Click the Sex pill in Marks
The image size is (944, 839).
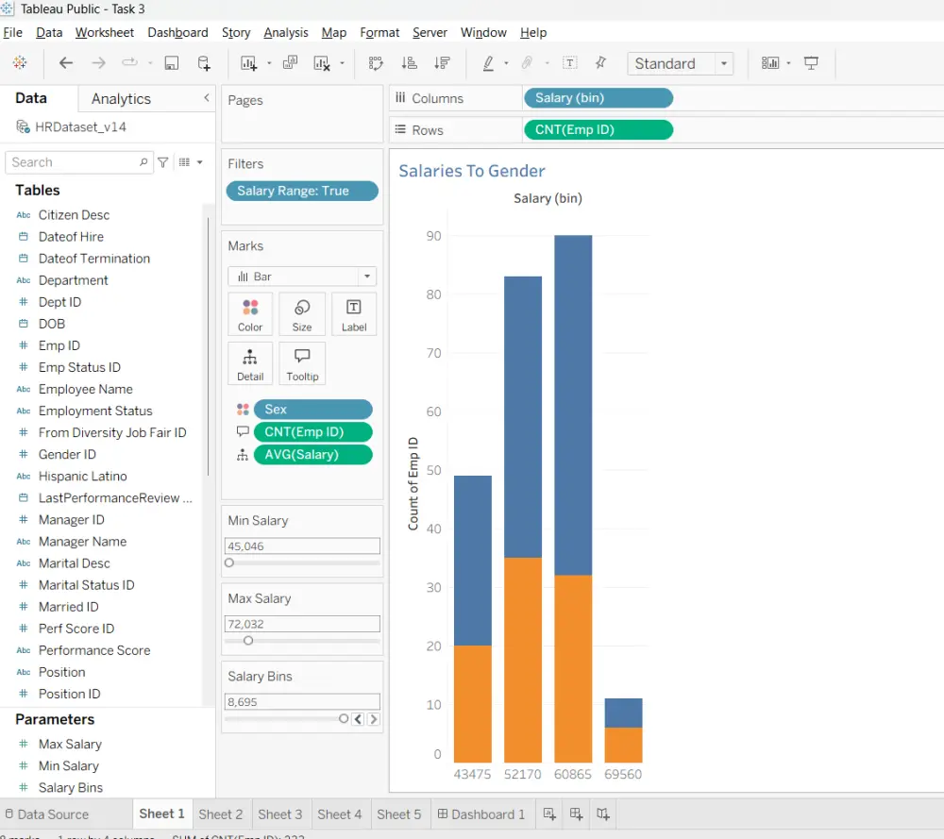click(313, 410)
